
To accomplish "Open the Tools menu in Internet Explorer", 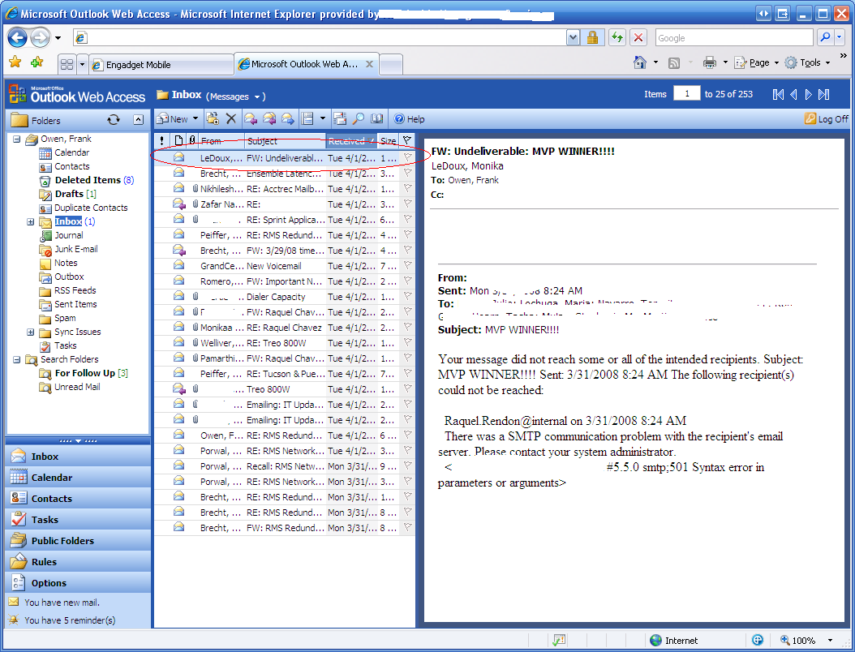I will click(806, 62).
